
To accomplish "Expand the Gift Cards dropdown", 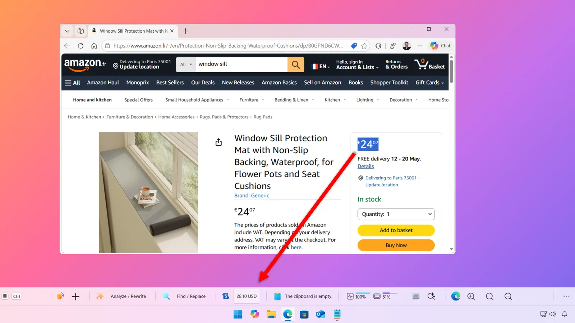I will (430, 83).
